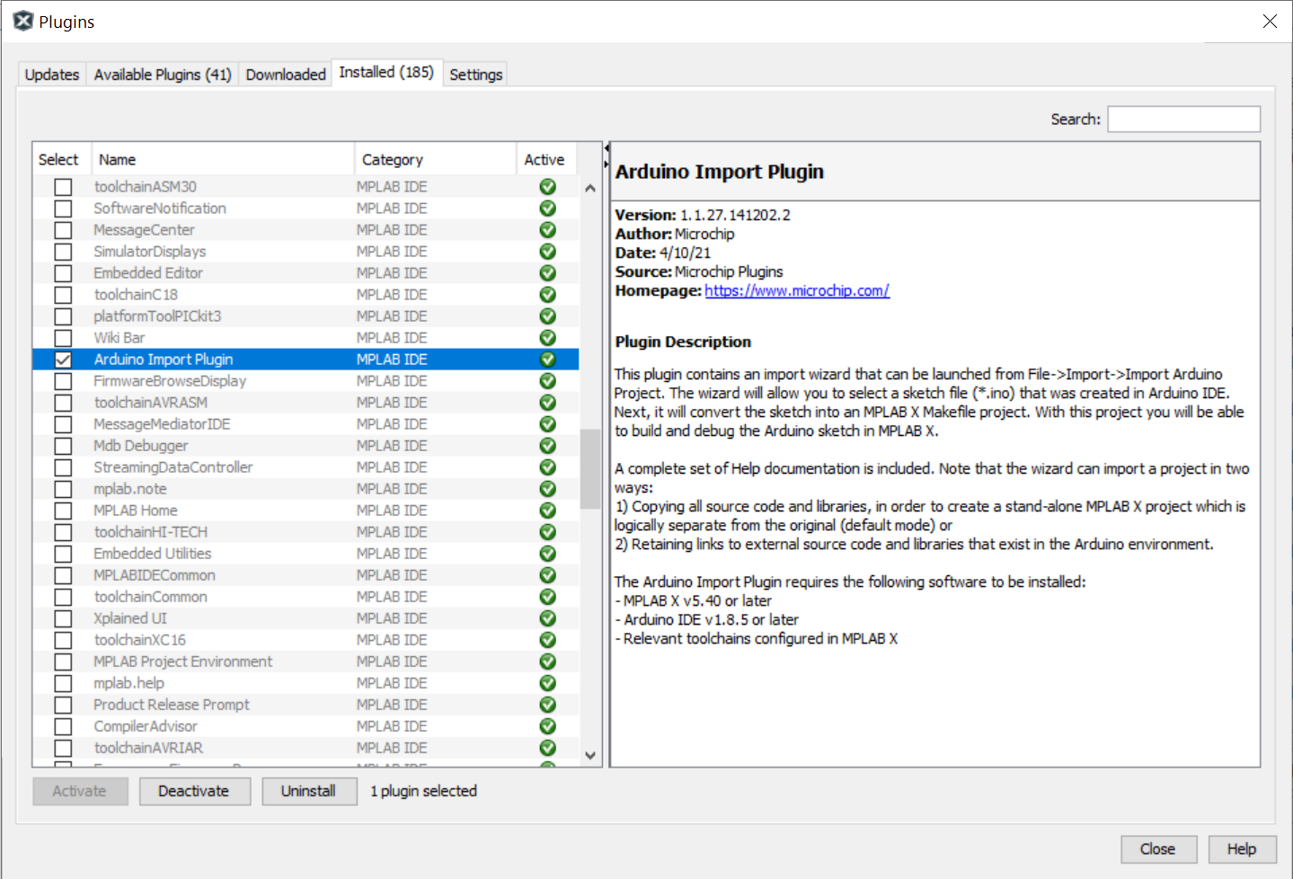Viewport: 1293px width, 879px height.
Task: Switch to the Updates tab
Action: tap(52, 75)
